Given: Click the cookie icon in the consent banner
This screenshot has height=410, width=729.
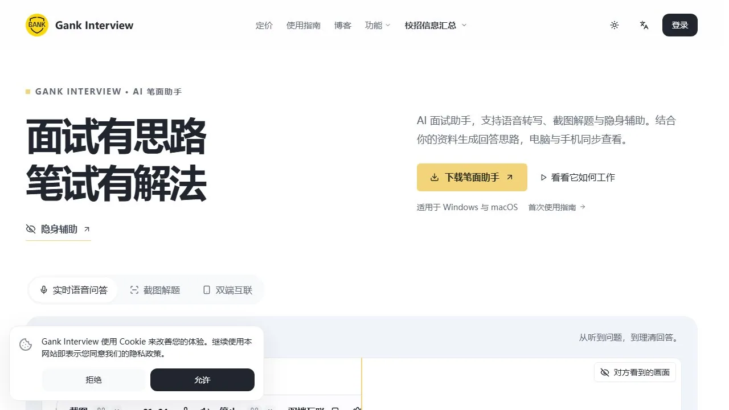Looking at the screenshot, I should 26,345.
